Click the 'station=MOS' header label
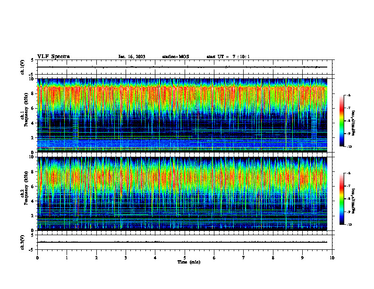The width and height of the screenshot is (374, 289). (176, 57)
